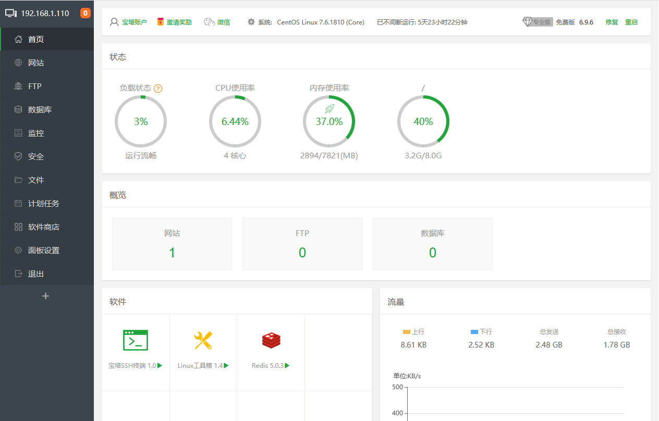Click the 重启 restart link
Screen dimensions: 659x421
click(631, 22)
